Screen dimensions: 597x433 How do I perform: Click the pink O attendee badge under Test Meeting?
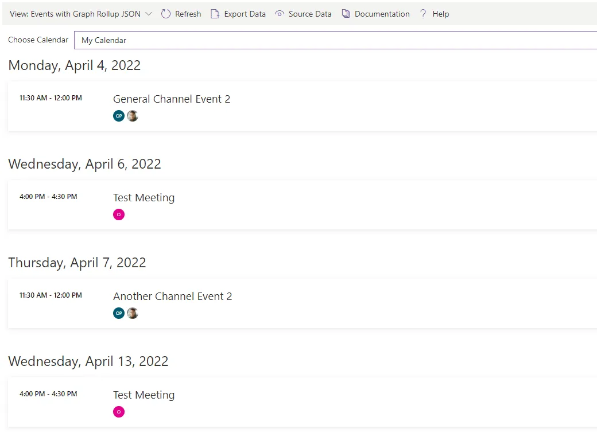[119, 214]
